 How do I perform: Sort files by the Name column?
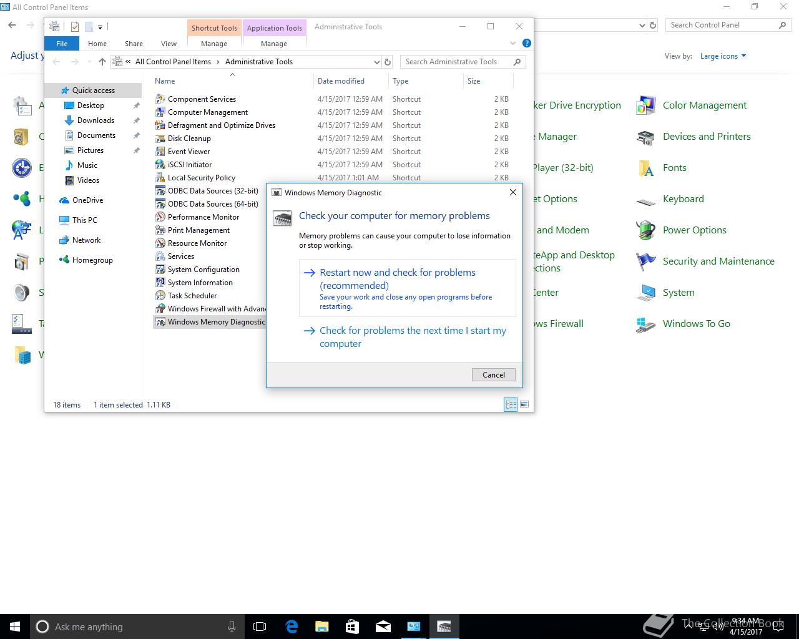(x=232, y=81)
